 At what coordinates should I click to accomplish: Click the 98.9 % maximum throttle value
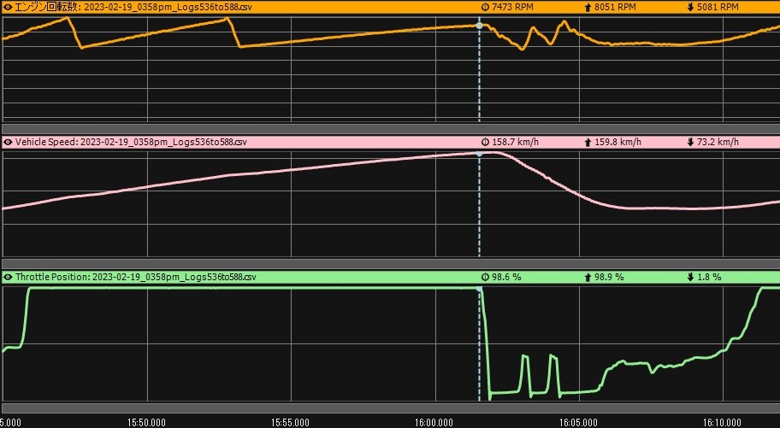click(609, 277)
